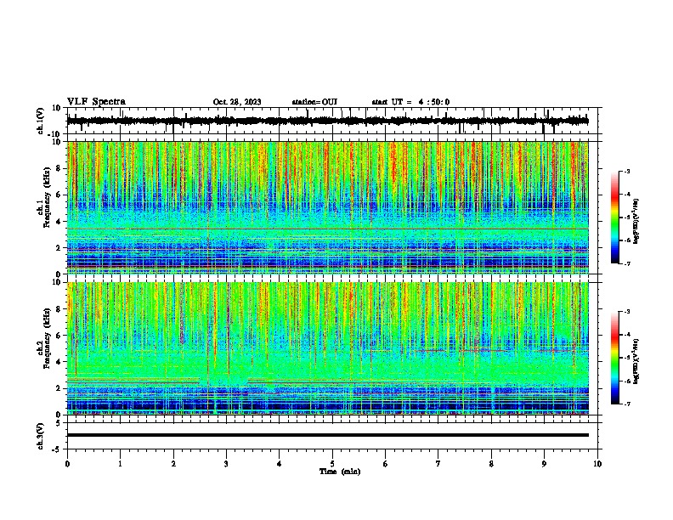The image size is (673, 520).
Task: Click the 'Time (min)' axis label
Action: [x=340, y=472]
